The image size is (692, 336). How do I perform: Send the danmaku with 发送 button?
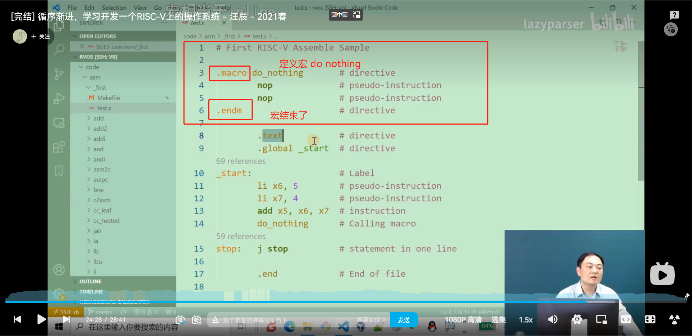coord(404,320)
